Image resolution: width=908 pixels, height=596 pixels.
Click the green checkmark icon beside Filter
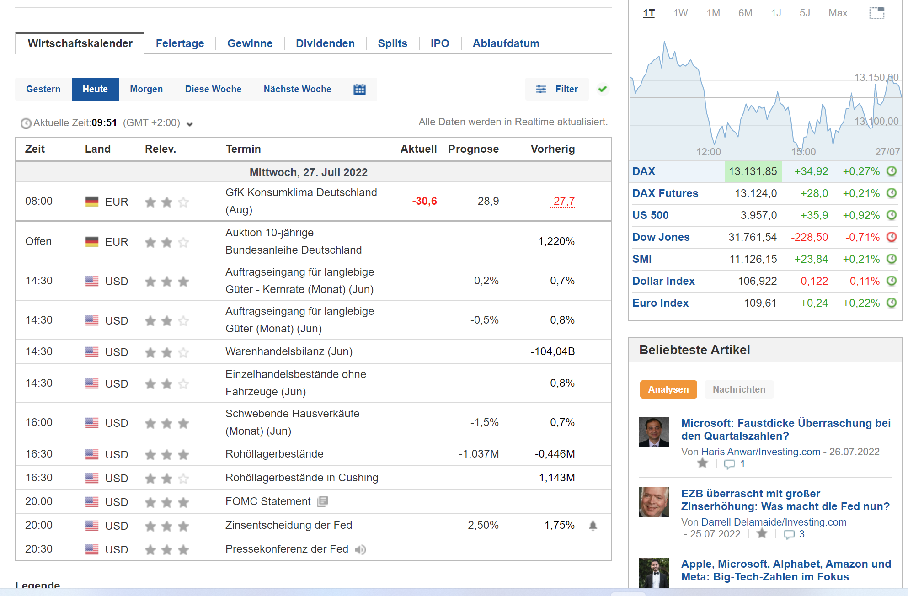pos(603,89)
